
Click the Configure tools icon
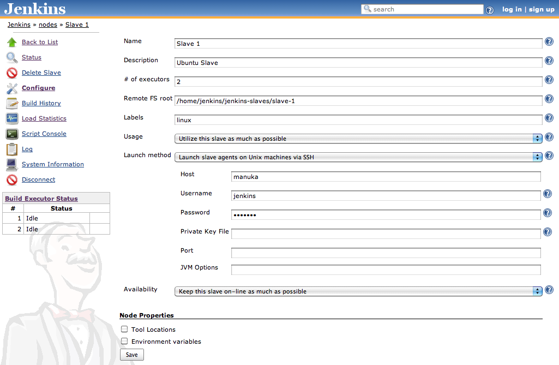(x=12, y=88)
